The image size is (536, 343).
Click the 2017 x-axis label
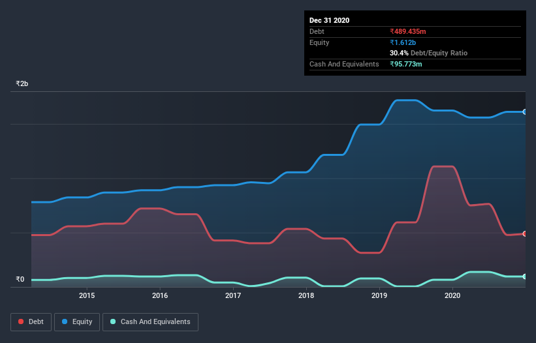233,295
